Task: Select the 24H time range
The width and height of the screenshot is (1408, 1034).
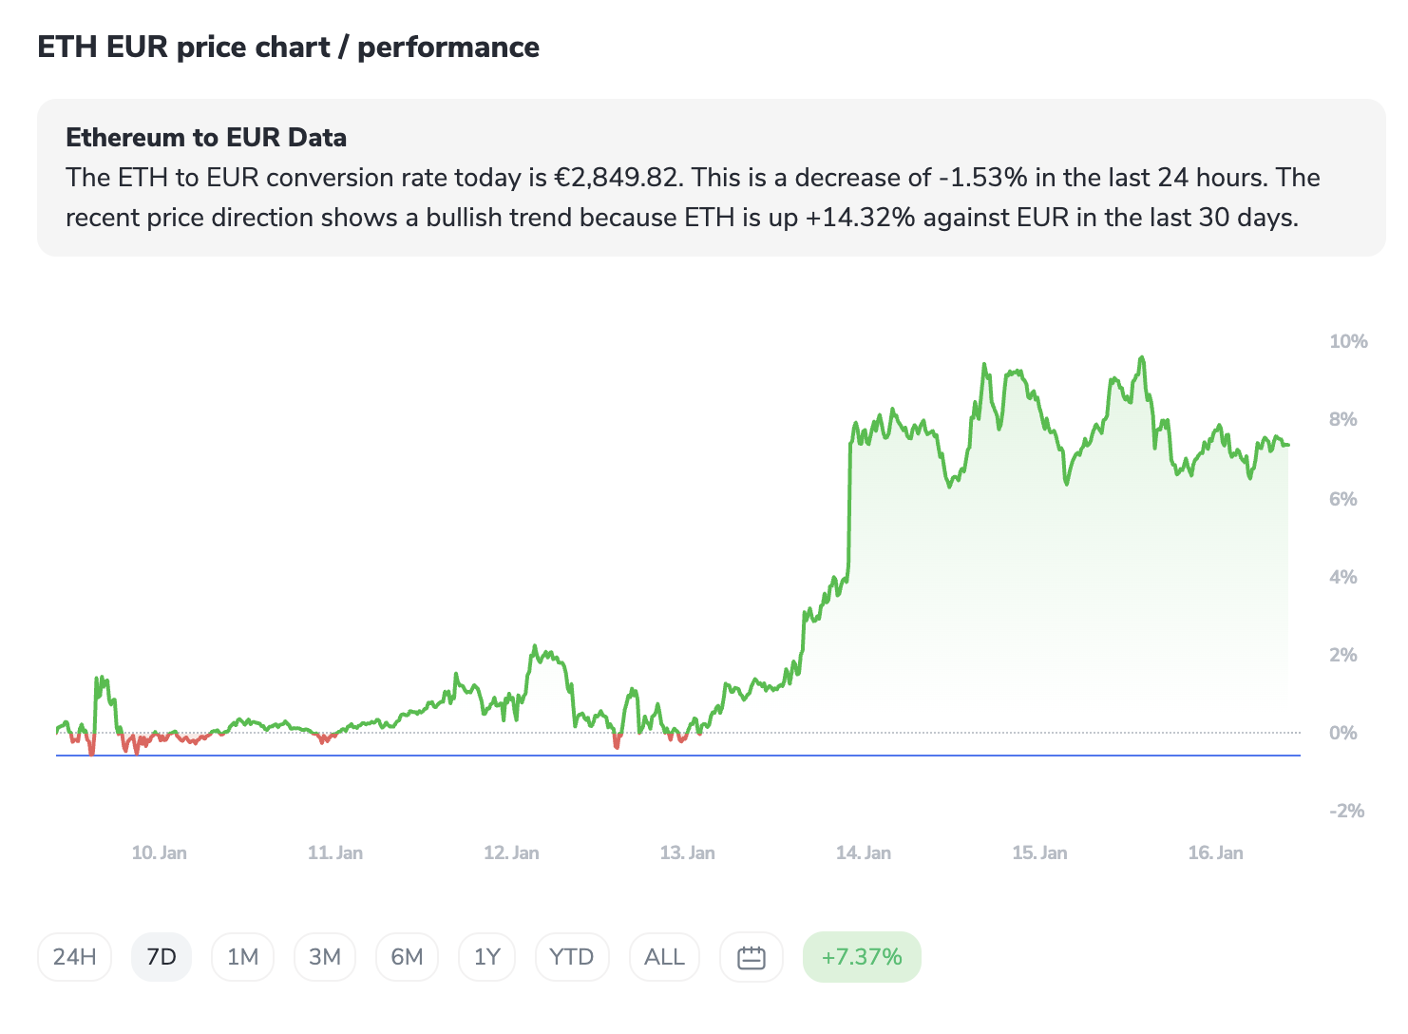Action: 75,957
